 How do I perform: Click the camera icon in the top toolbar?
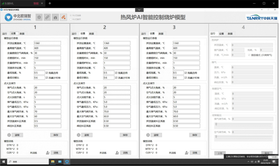(x=55, y=17)
